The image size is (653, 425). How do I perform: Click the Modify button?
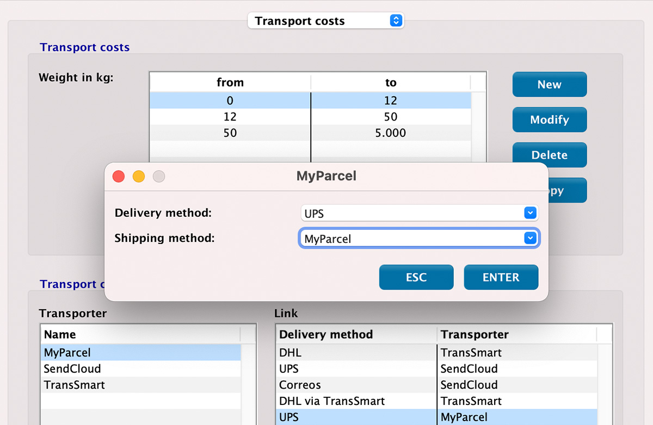coord(549,120)
